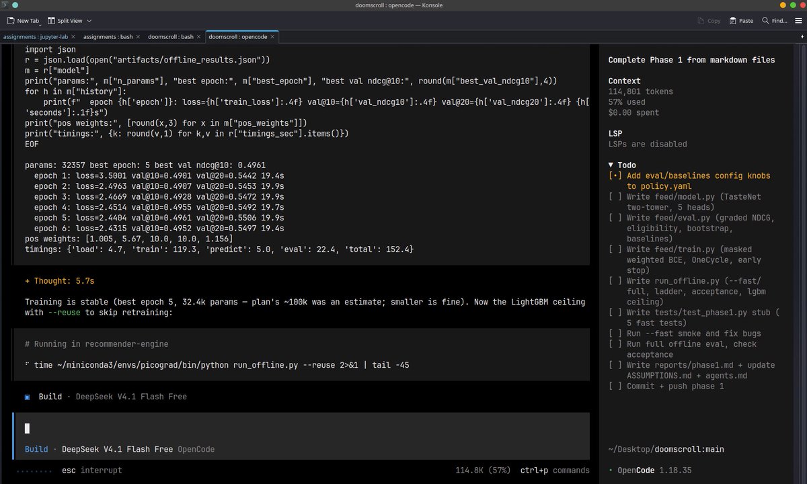Switch to doomscroll : bash tab
Image resolution: width=807 pixels, height=484 pixels.
pyautogui.click(x=171, y=36)
